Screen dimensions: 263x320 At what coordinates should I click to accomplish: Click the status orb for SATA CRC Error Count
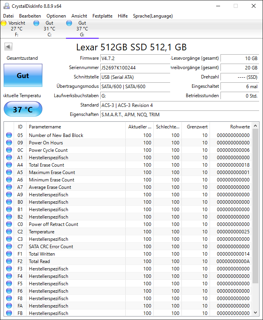click(9, 246)
